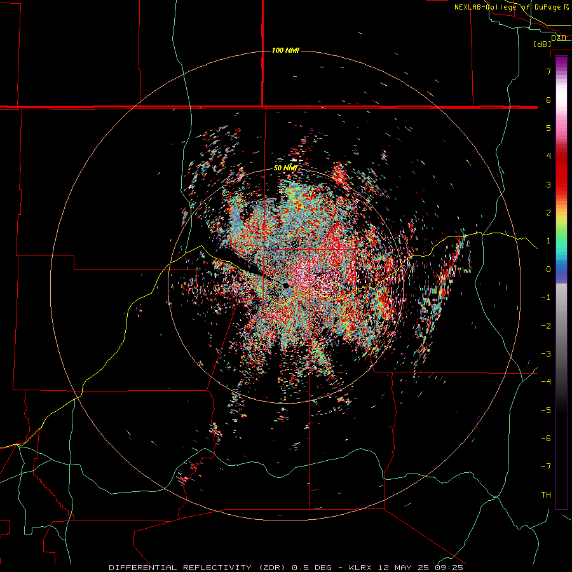
Task: Click the -6 value on color scale
Action: click(546, 439)
